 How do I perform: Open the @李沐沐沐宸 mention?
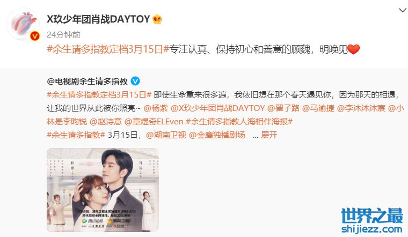[361, 108]
